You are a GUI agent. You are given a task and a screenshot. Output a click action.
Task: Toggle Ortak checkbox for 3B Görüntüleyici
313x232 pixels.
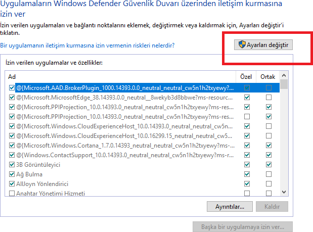269,165
